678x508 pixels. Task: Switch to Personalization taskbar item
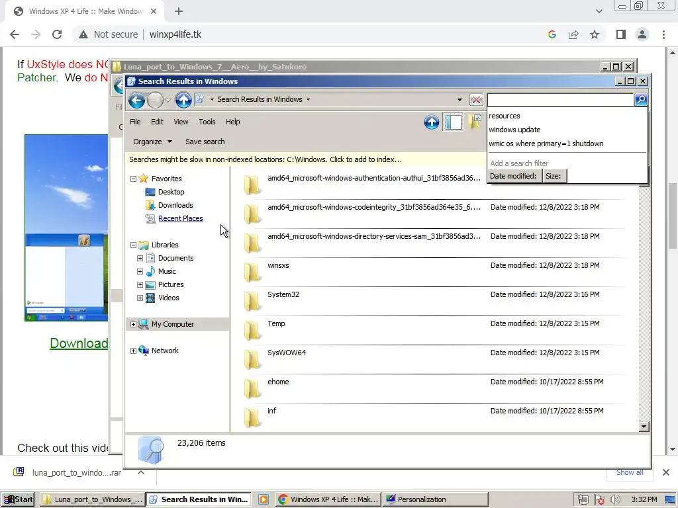[436, 499]
